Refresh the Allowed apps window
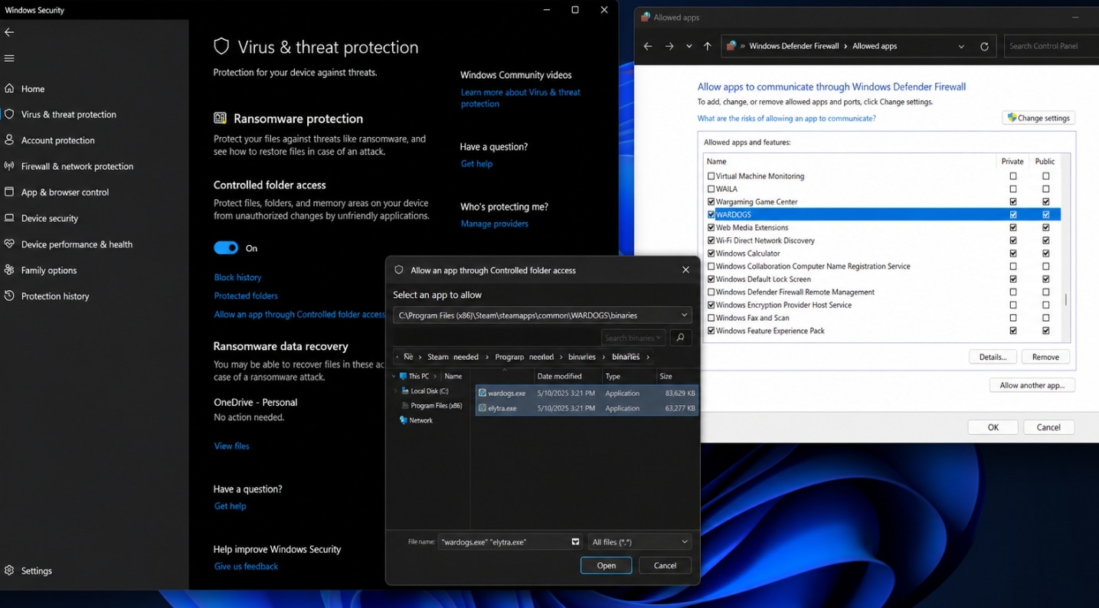 click(984, 46)
